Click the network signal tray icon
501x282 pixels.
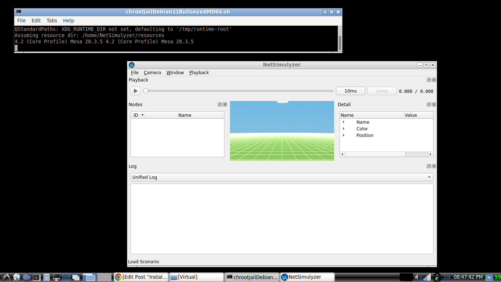(x=427, y=277)
